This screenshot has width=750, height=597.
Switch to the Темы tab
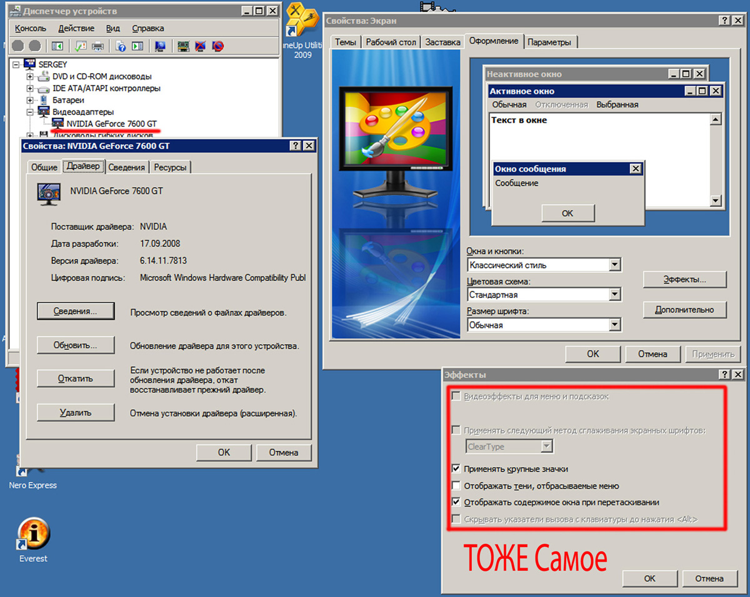(x=346, y=42)
